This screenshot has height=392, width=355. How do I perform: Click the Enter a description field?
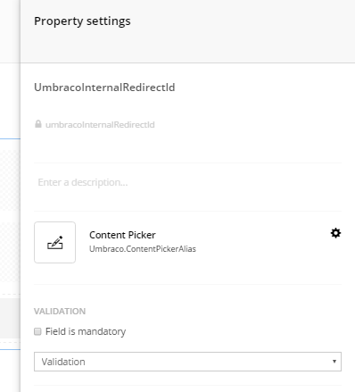pos(187,182)
